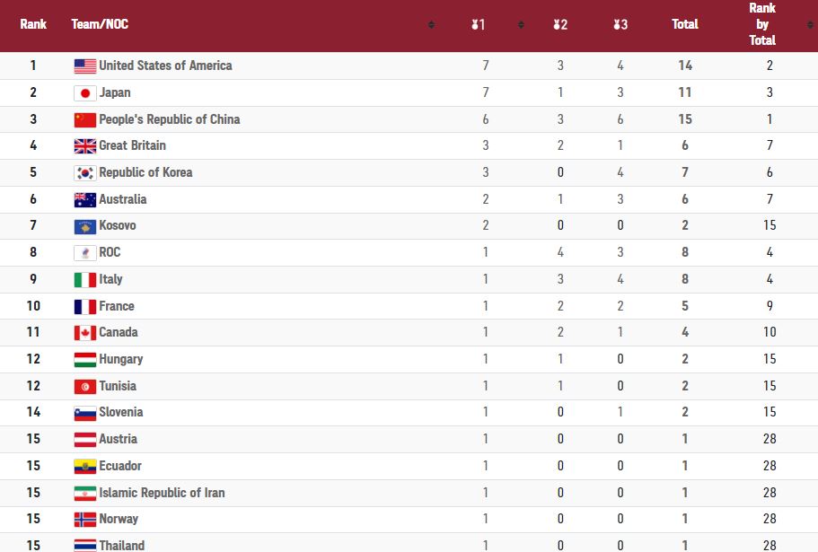Image resolution: width=818 pixels, height=552 pixels.
Task: Toggle sort arrows at end of Team/NOC column
Action: click(431, 24)
